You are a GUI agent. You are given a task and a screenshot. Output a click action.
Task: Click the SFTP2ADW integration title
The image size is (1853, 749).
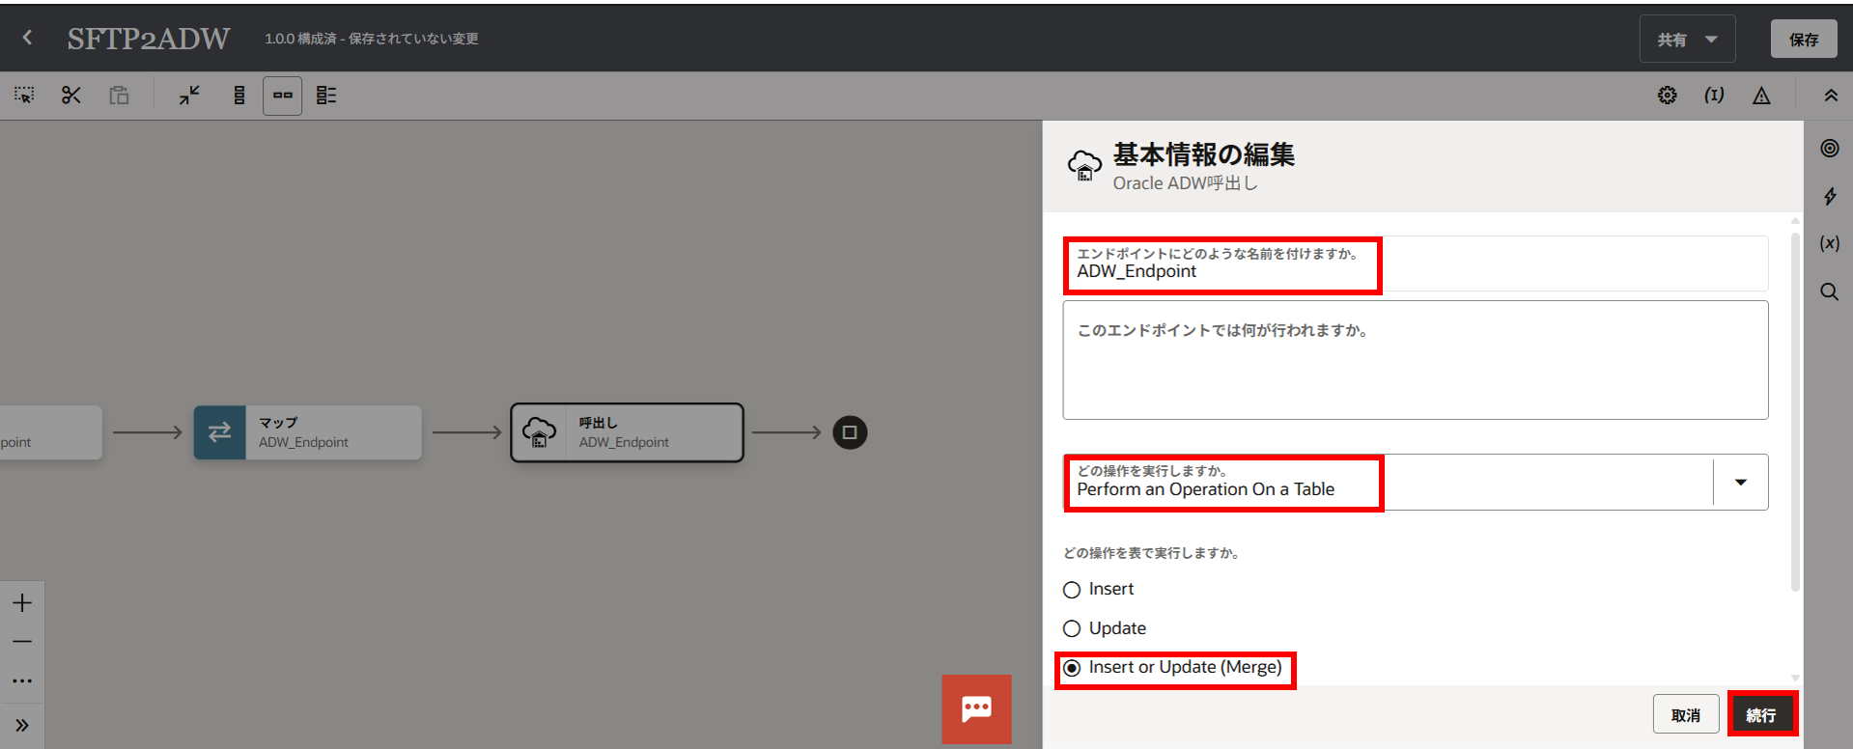(x=149, y=39)
